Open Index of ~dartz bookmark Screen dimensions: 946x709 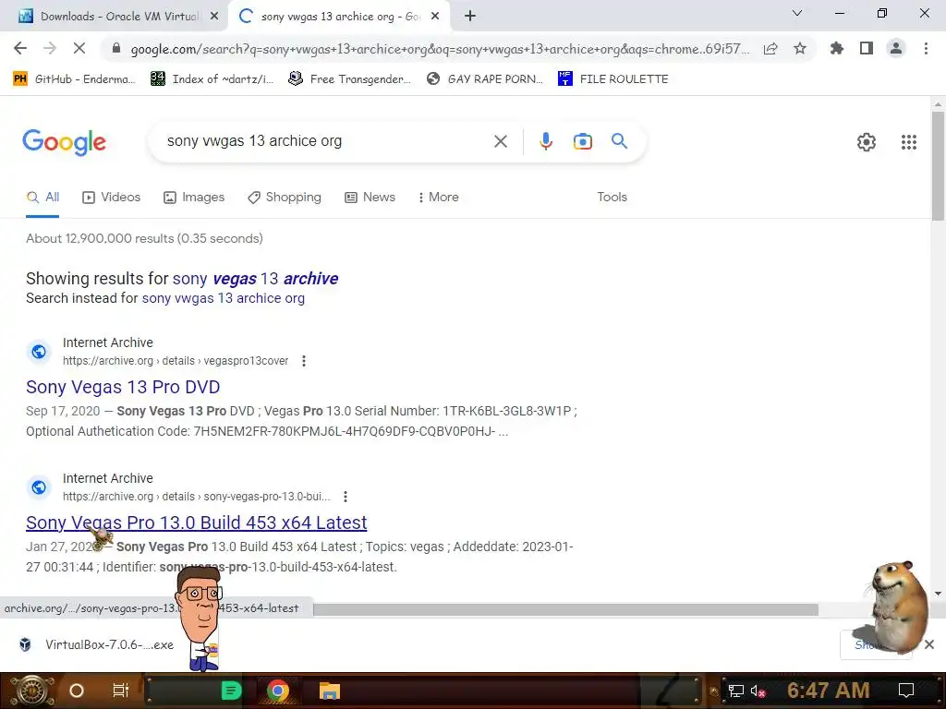point(212,79)
